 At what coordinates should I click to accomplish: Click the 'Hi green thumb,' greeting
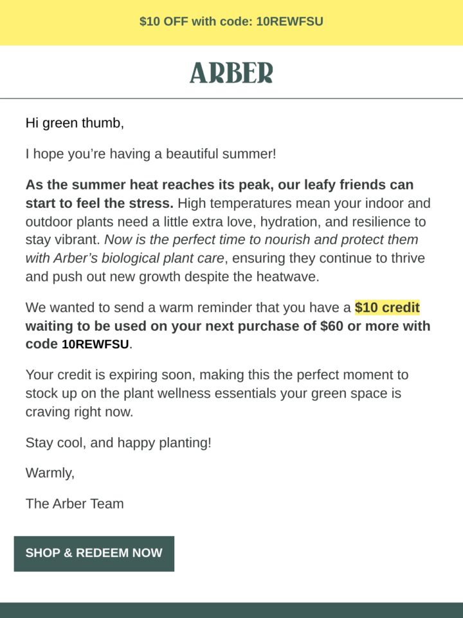click(x=75, y=124)
